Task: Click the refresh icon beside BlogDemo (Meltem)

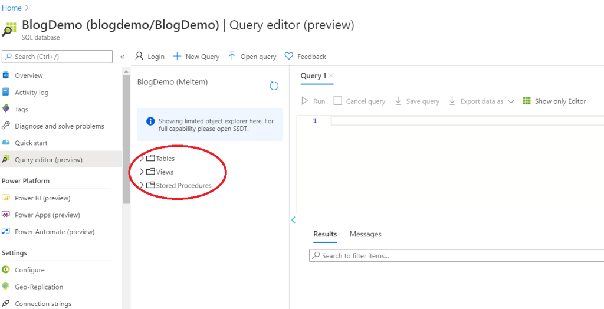Action: click(x=274, y=86)
